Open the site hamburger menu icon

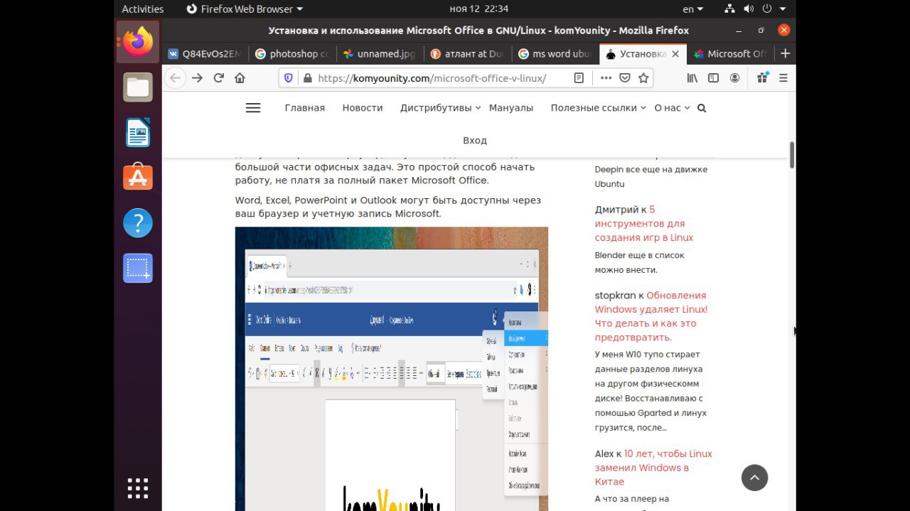(x=252, y=108)
